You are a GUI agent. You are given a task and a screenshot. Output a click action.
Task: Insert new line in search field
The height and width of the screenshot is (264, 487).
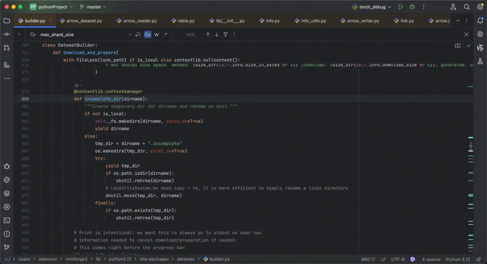point(138,34)
